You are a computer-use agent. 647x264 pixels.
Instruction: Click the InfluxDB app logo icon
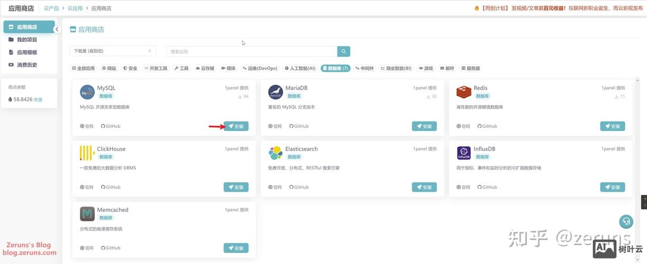click(x=464, y=153)
